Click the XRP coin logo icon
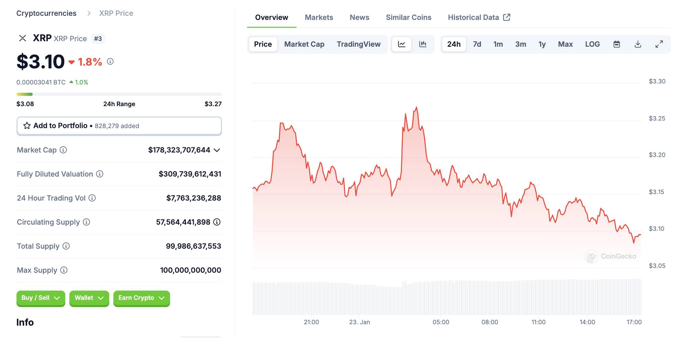The height and width of the screenshot is (338, 681). point(23,38)
